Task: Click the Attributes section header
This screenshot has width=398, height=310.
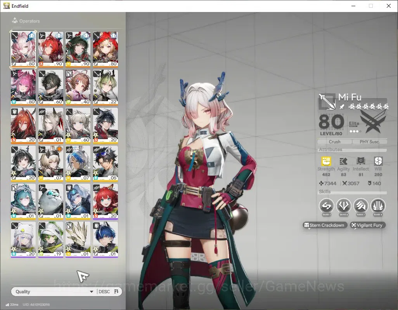Action: tap(331, 150)
